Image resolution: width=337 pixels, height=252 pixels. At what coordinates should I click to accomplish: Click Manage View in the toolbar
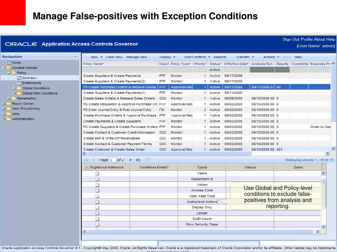click(137, 57)
